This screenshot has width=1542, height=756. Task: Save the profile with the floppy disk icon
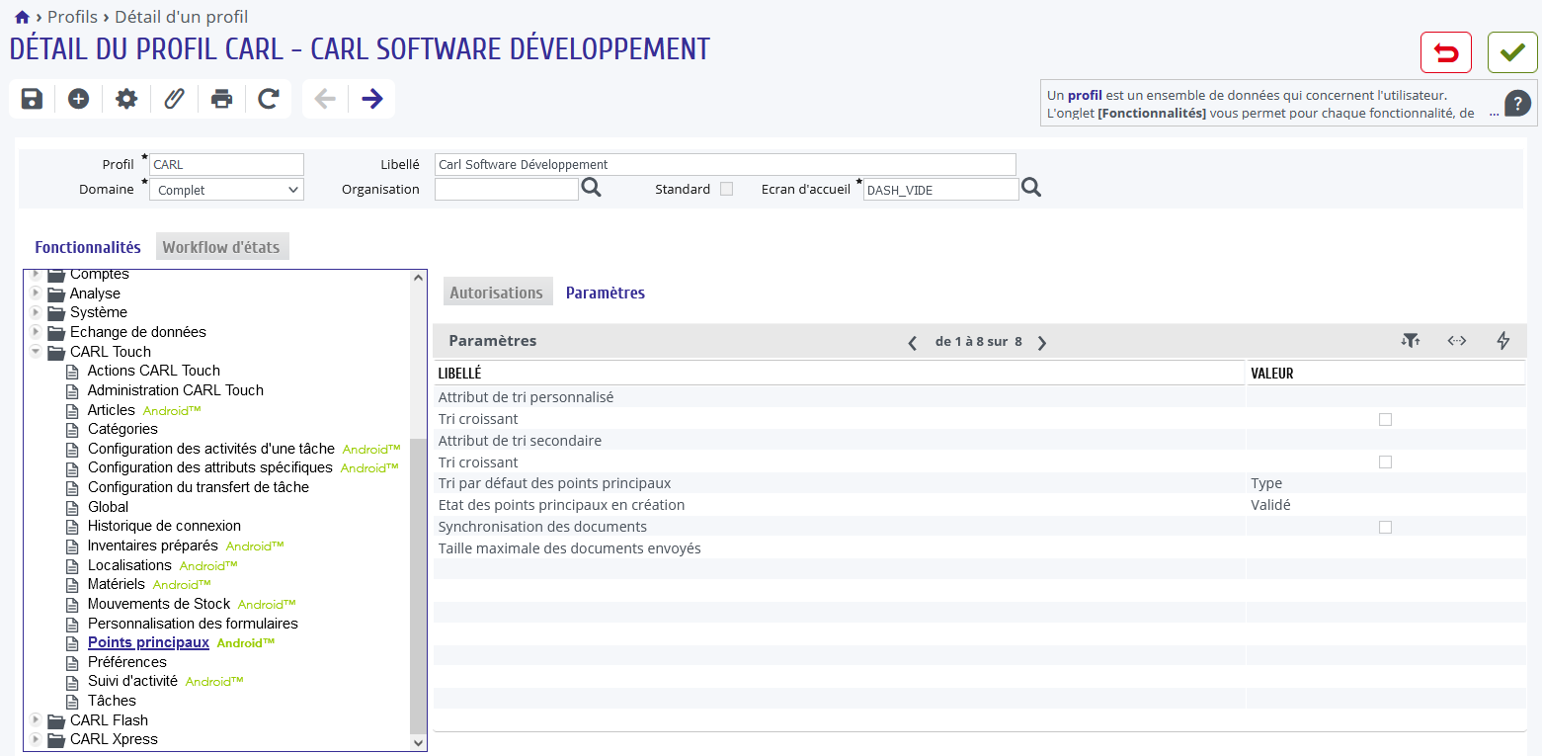point(32,99)
